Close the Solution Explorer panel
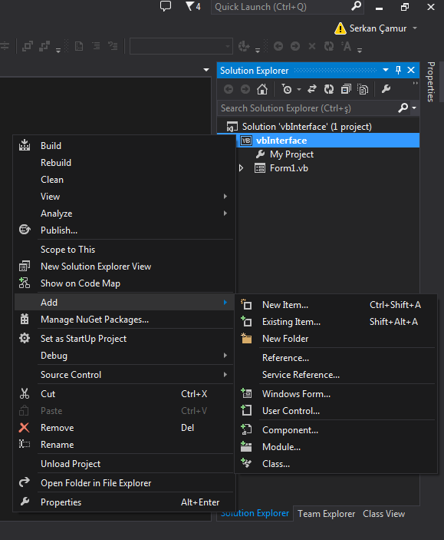The width and height of the screenshot is (444, 540). point(411,70)
